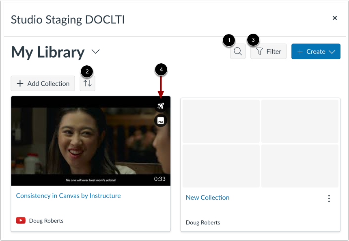Click the sort arrows button
Screen dimensions: 349x241
point(88,84)
